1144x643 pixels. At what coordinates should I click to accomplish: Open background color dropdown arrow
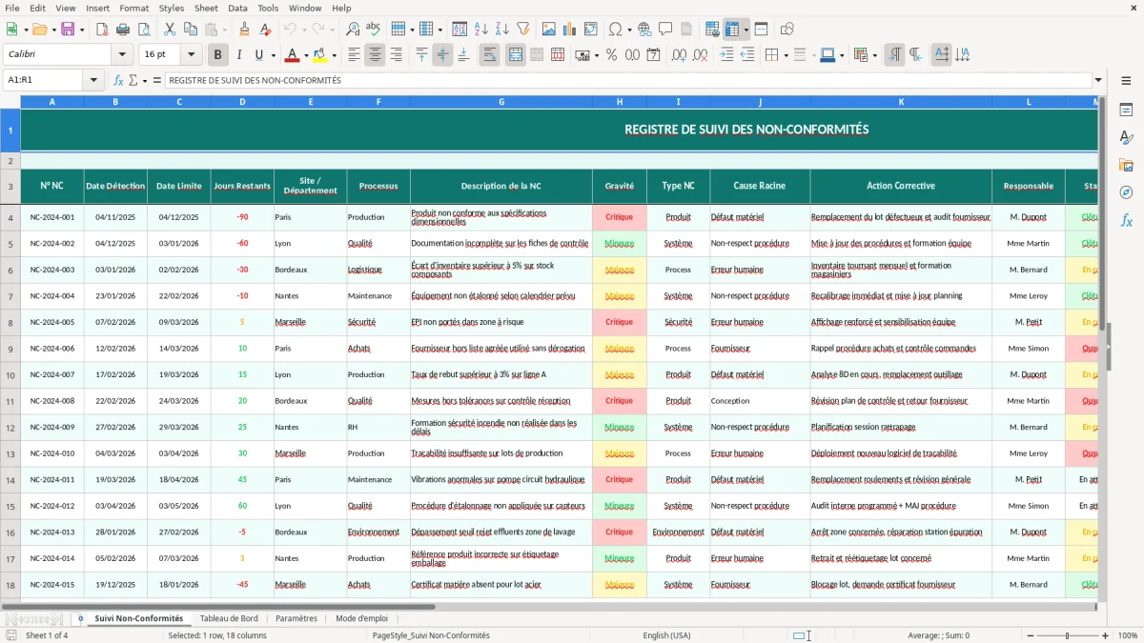(x=334, y=55)
